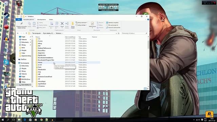The image size is (217, 122).
Task: Open the Otwórz dropdown in ribbon
Action: (x=100, y=23)
